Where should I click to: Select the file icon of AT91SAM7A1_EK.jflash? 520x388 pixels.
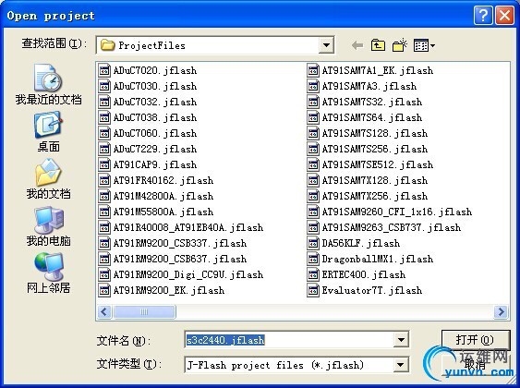[313, 70]
